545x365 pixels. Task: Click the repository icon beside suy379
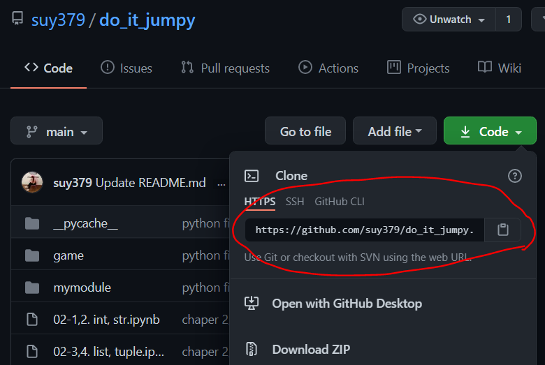17,18
